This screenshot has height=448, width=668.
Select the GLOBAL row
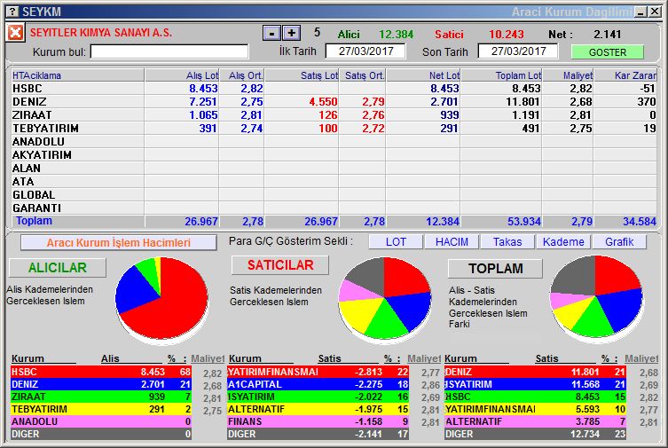(334, 194)
